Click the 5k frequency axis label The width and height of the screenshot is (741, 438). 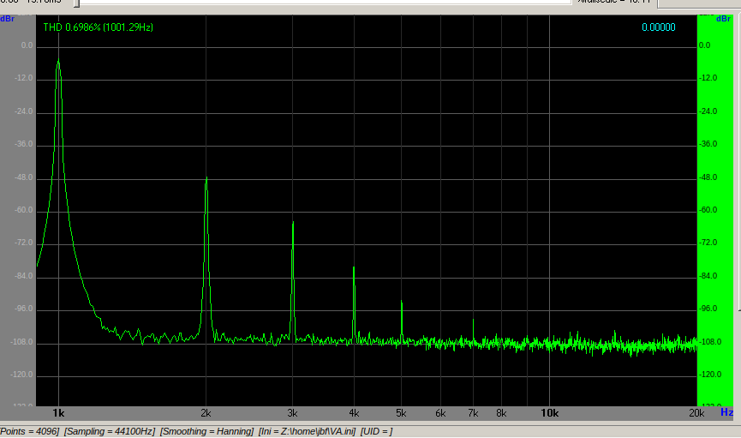coord(401,413)
